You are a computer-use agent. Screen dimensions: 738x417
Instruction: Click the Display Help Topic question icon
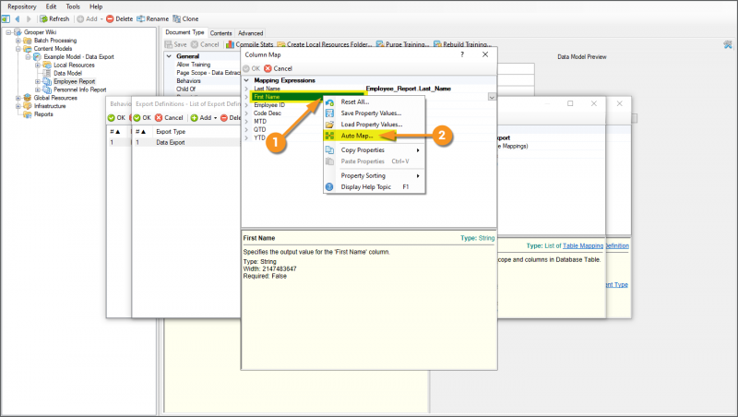coord(329,187)
